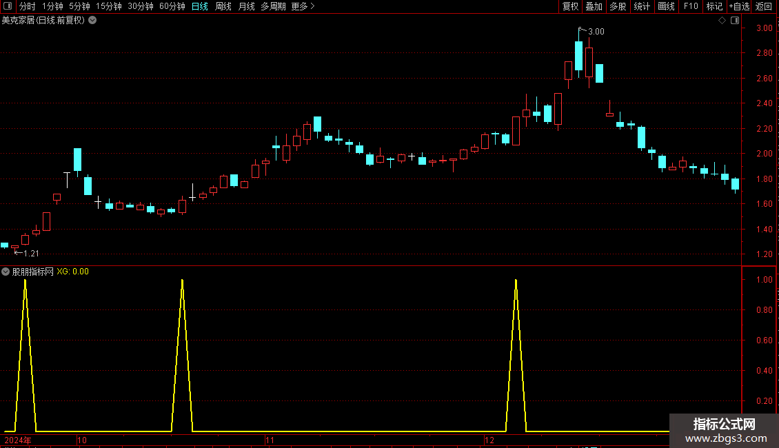Switch to 周线 weekly tab
Image resolution: width=779 pixels, height=448 pixels.
(223, 6)
